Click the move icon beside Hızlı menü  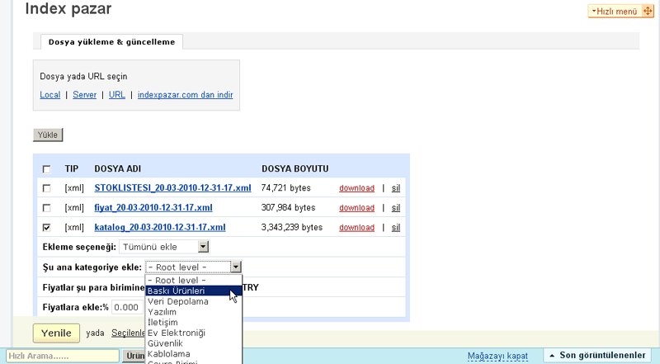point(648,12)
